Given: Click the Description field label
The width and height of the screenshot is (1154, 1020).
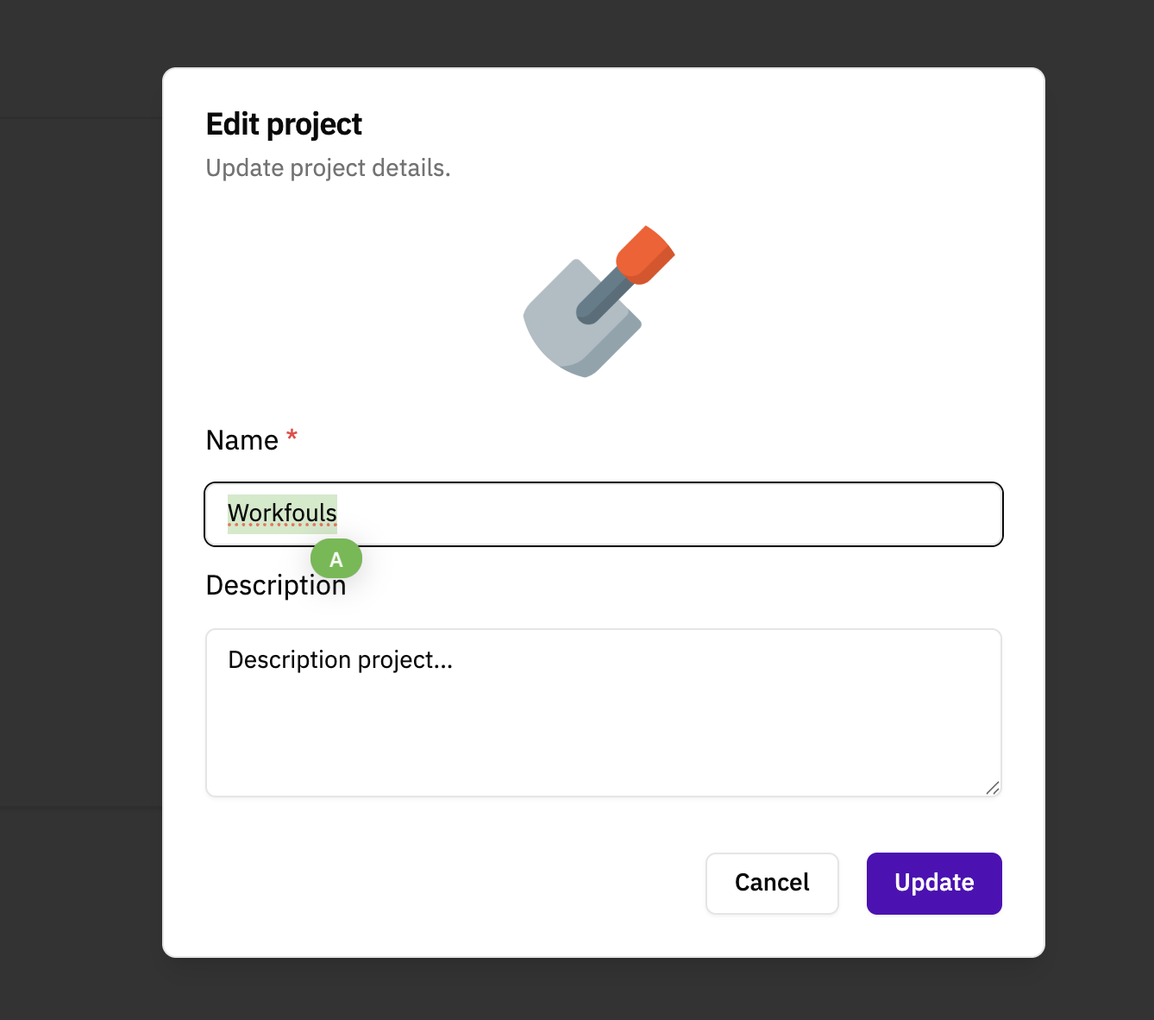Looking at the screenshot, I should (x=259, y=587).
